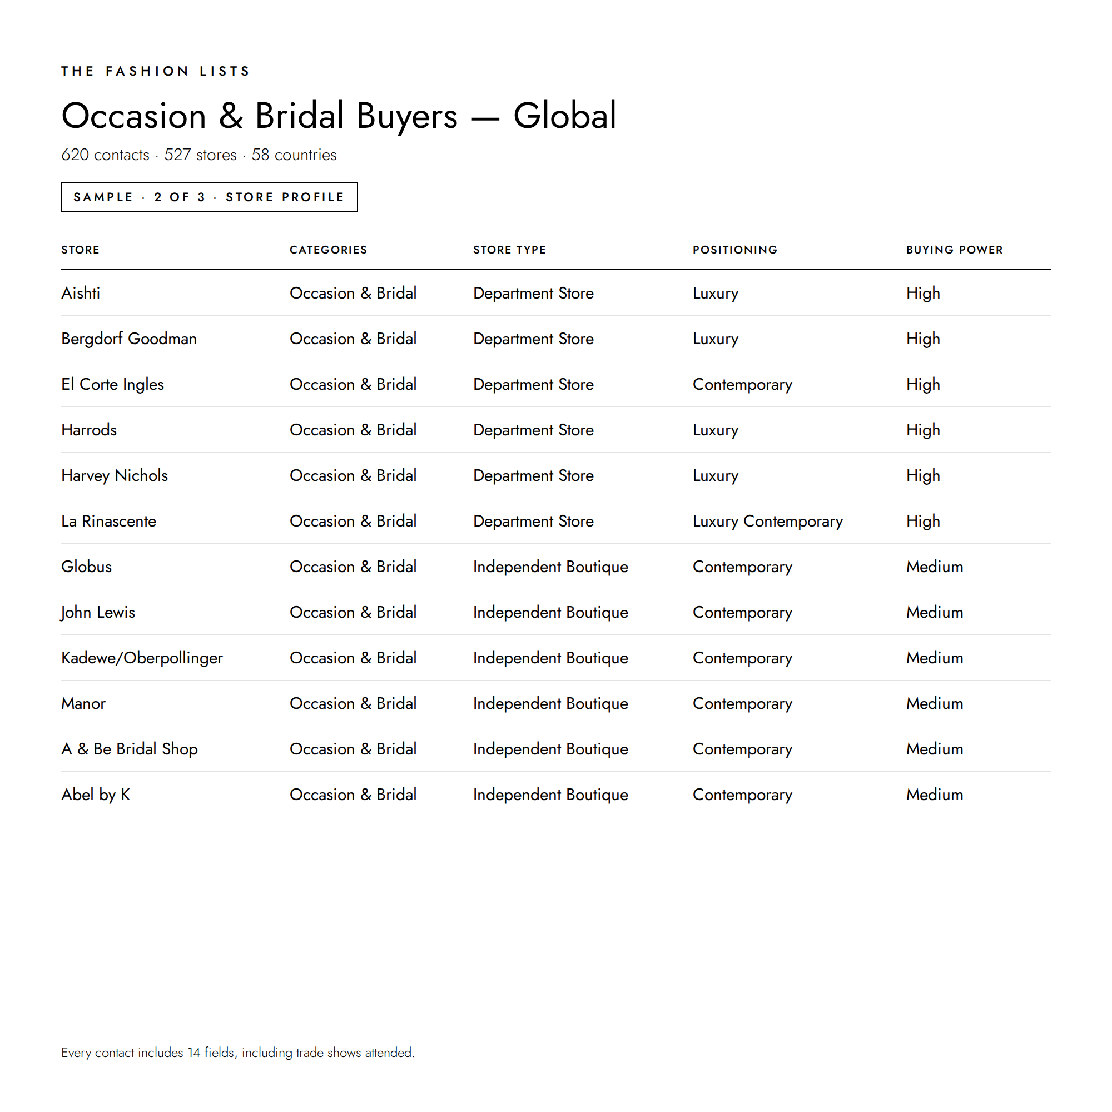Click the STORE TYPE column header

pos(509,250)
